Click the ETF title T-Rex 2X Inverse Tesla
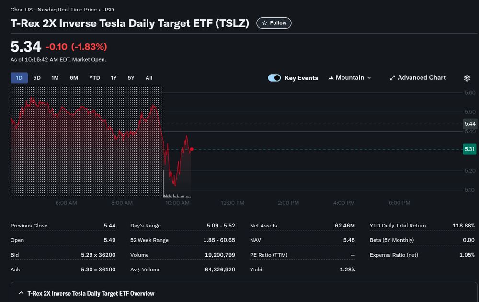This screenshot has width=479, height=302. 130,23
